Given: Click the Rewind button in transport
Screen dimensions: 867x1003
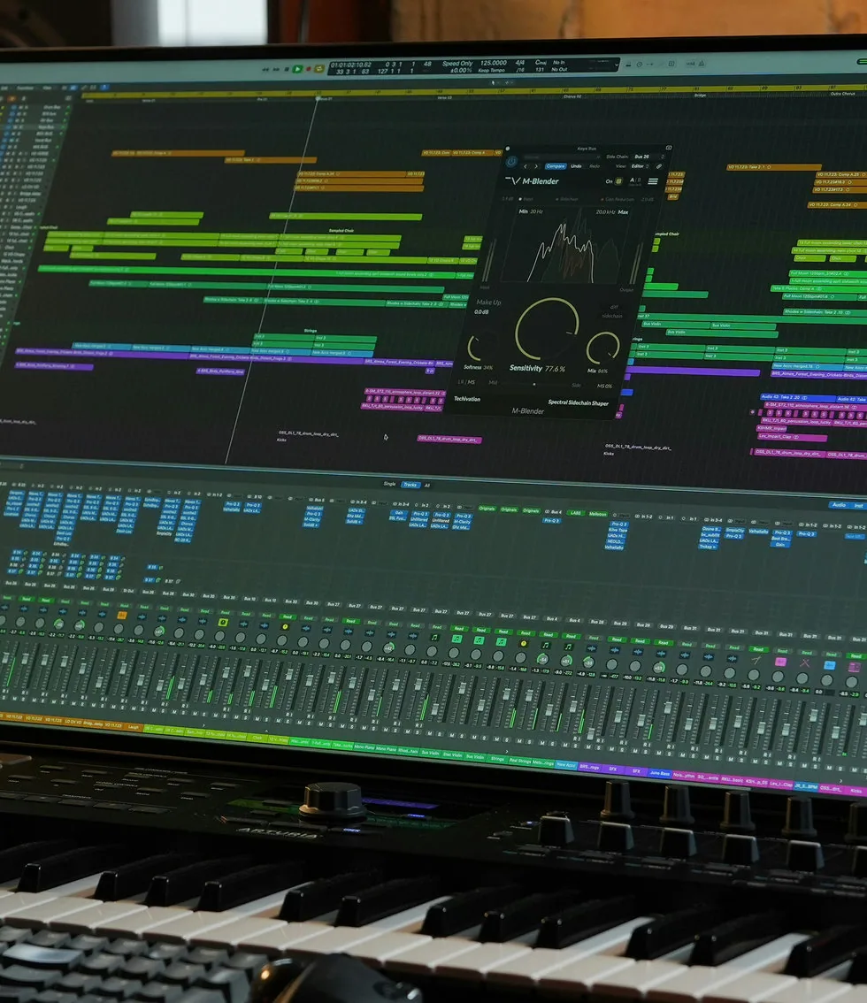Looking at the screenshot, I should point(265,69).
